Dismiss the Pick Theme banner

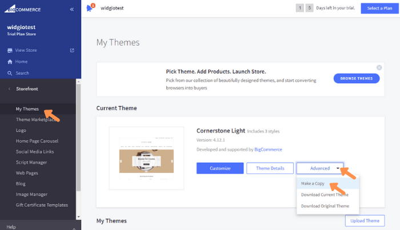[379, 67]
